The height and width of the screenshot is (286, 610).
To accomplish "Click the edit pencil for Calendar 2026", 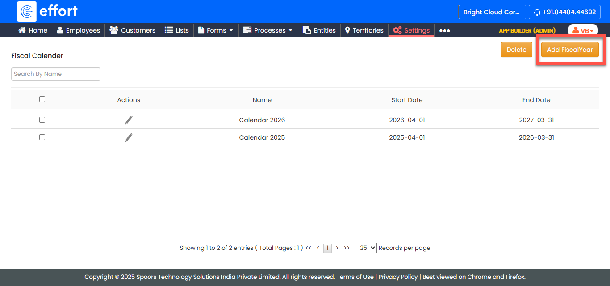I will point(129,120).
